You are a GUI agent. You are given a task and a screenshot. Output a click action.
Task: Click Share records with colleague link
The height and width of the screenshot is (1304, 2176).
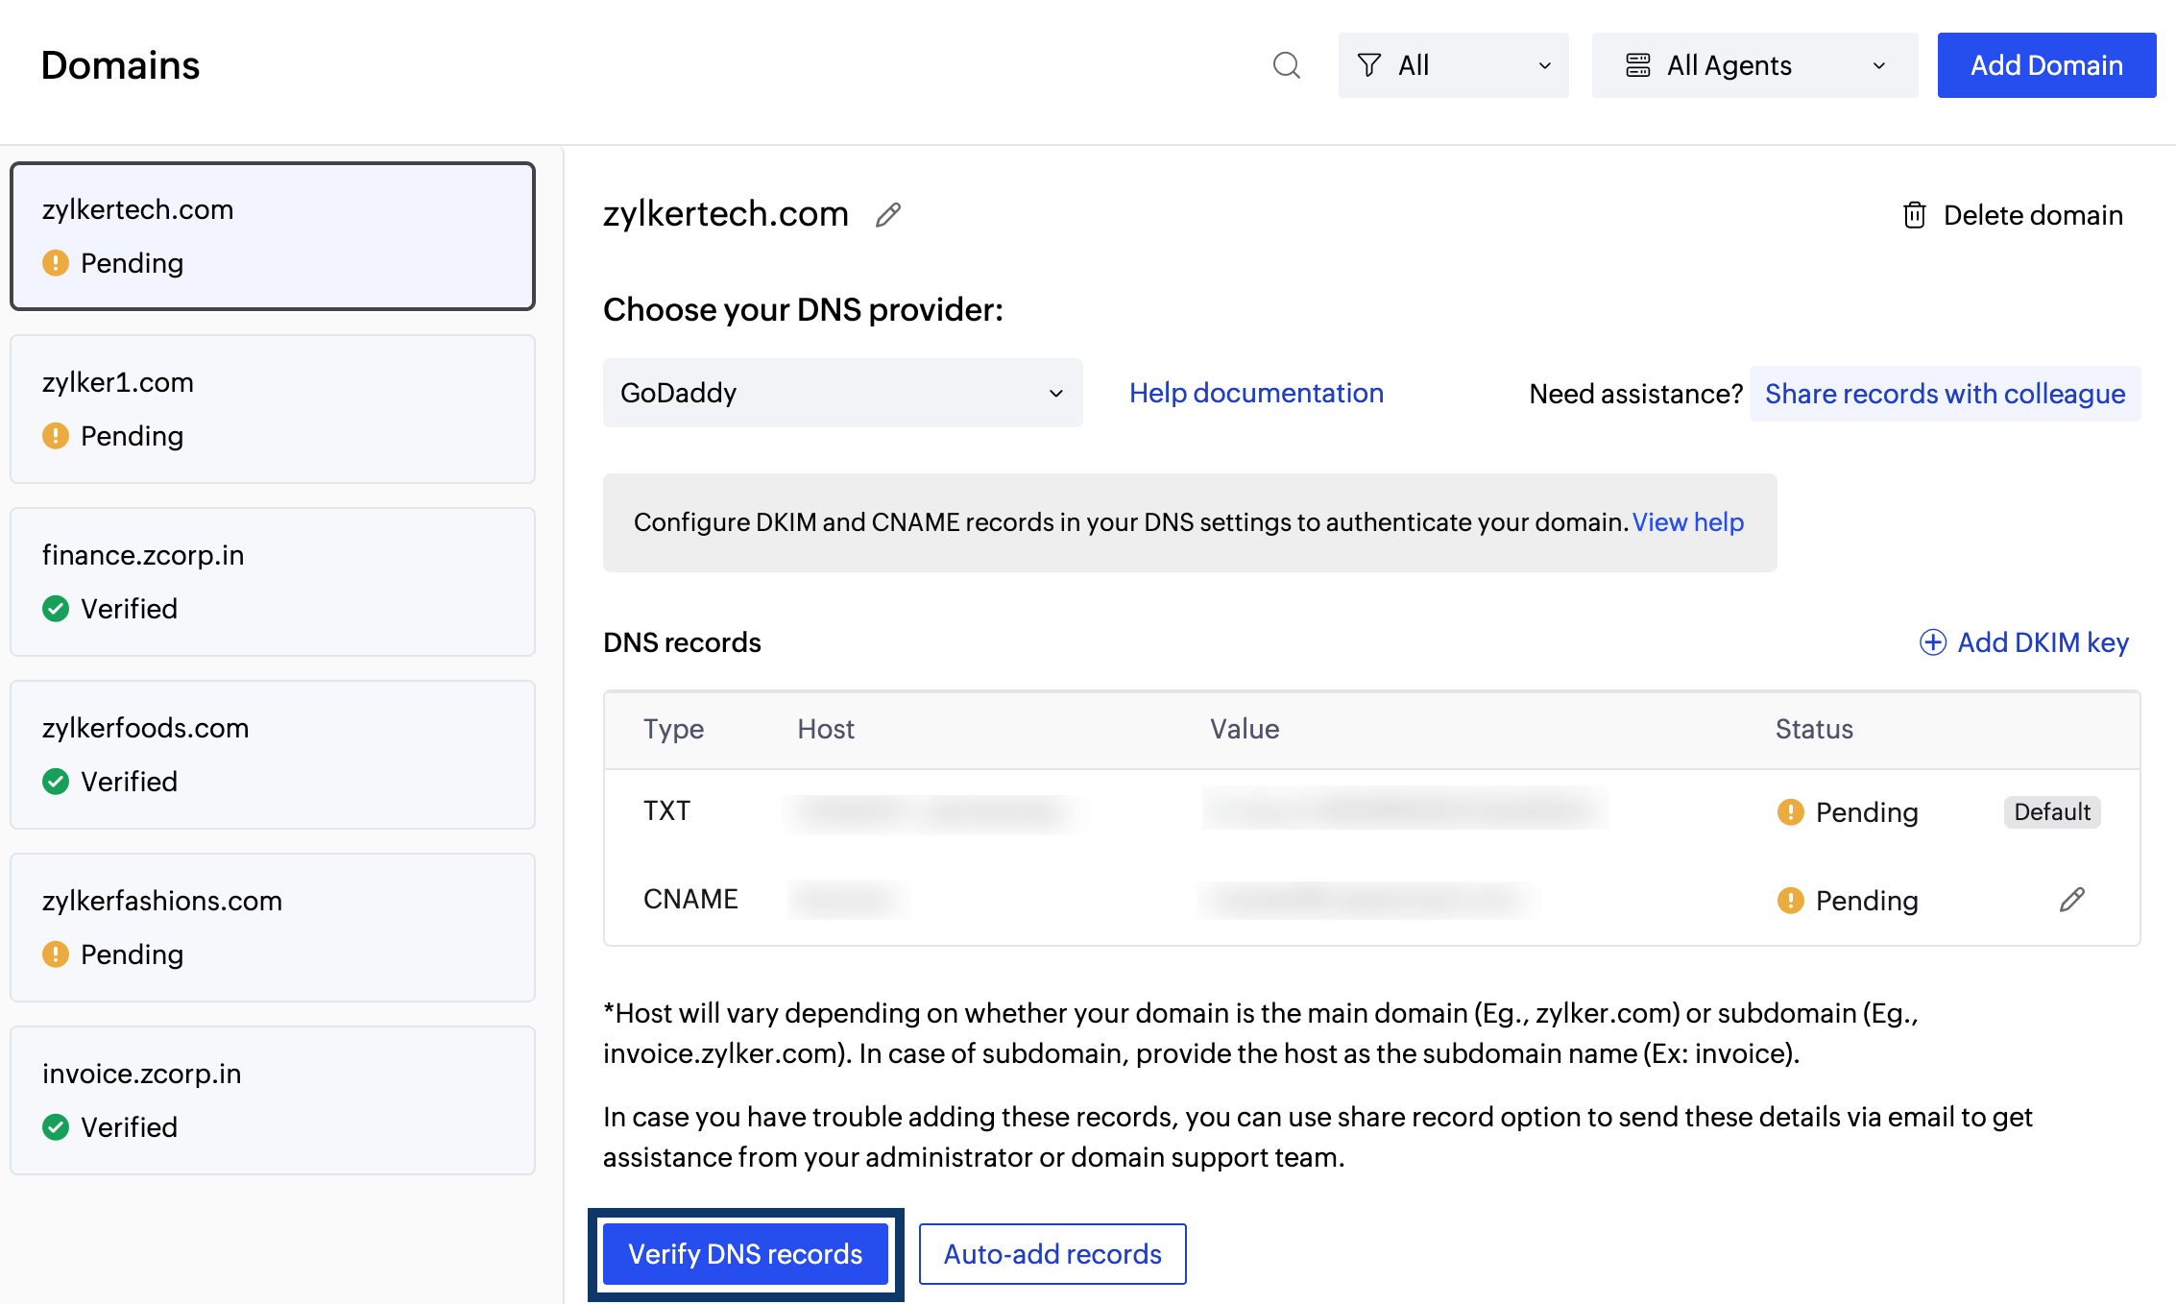click(1945, 394)
